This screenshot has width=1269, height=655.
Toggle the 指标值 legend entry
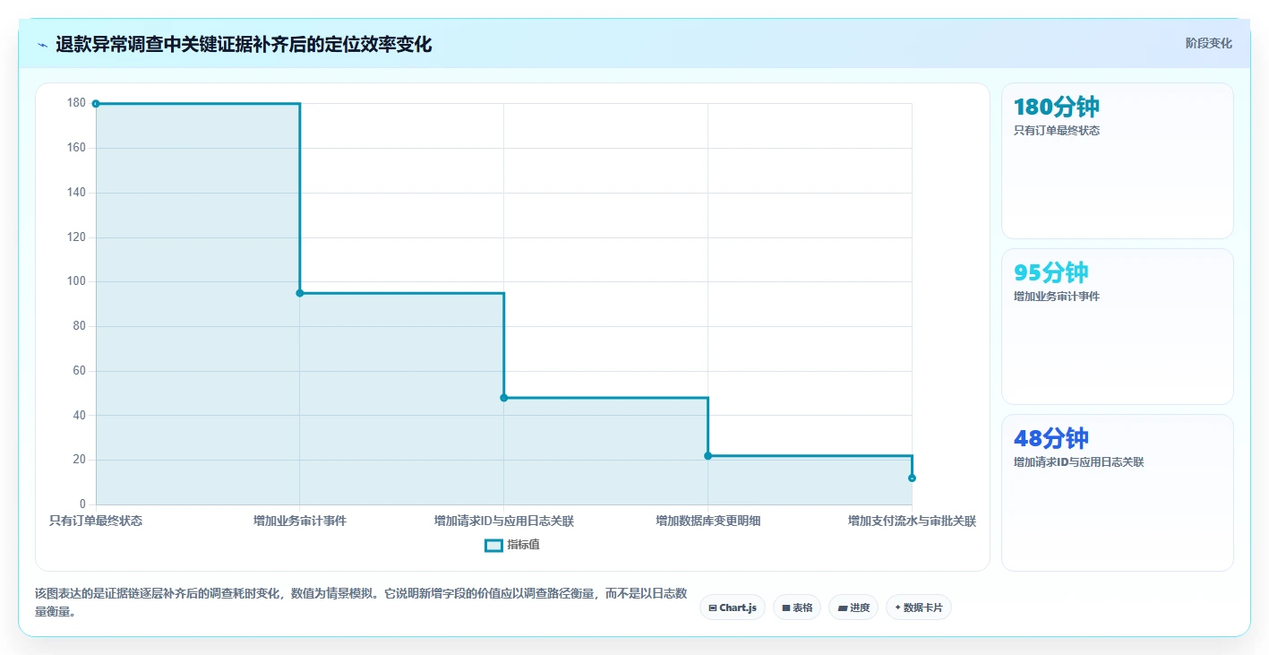coord(512,545)
